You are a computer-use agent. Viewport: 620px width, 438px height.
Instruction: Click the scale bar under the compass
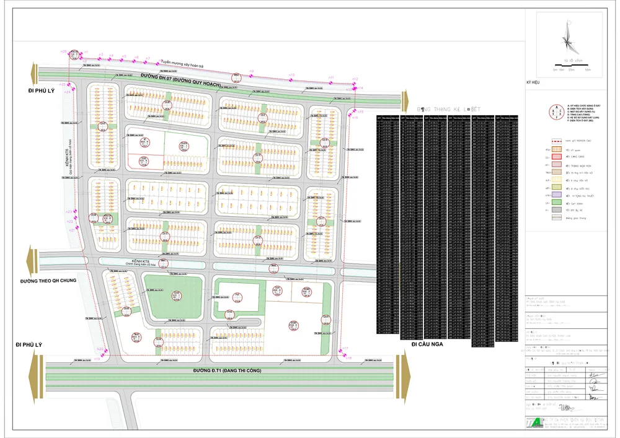click(572, 65)
